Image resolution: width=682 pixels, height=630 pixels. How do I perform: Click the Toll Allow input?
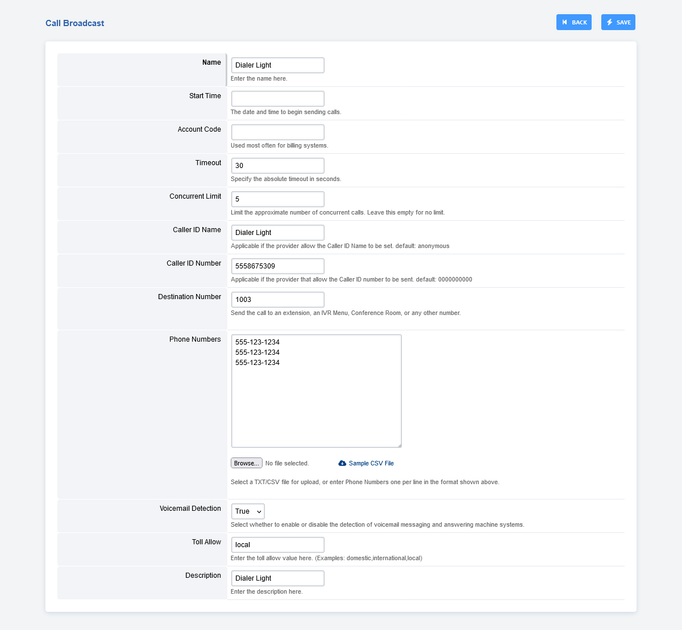(x=277, y=545)
